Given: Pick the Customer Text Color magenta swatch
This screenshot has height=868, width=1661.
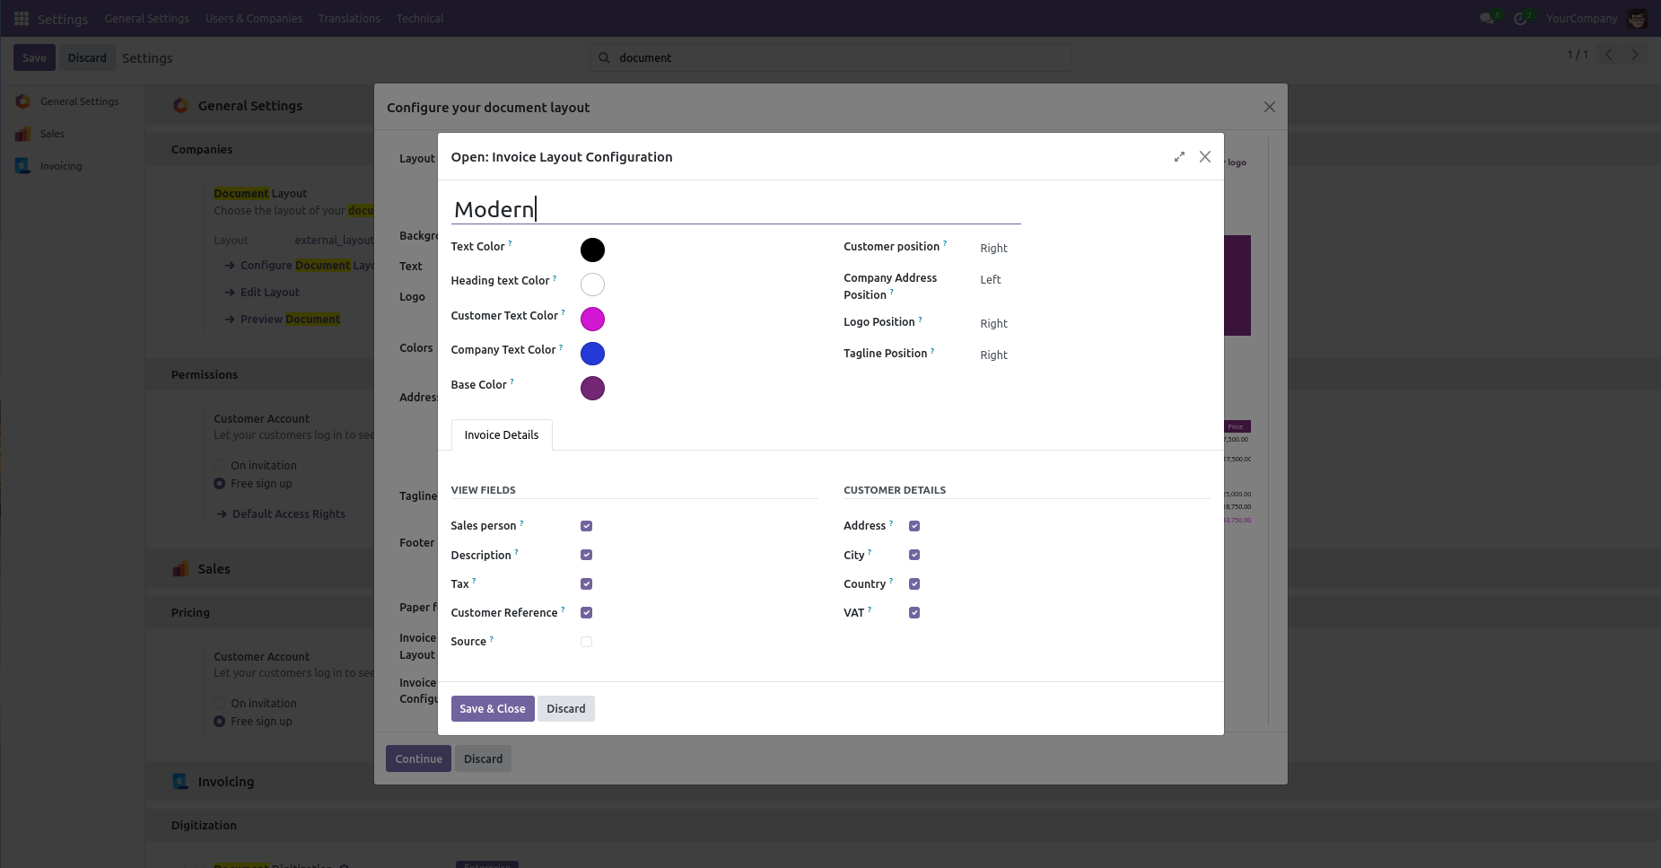Looking at the screenshot, I should coord(592,320).
